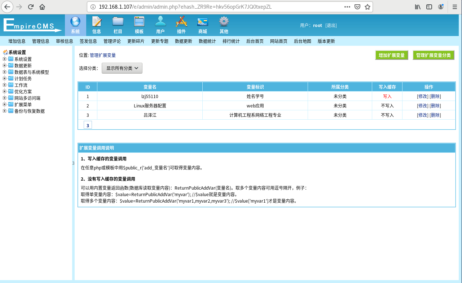Screen dimensions: 462x283
Task: Open Firefox hamburger menu
Action: pos(455,6)
